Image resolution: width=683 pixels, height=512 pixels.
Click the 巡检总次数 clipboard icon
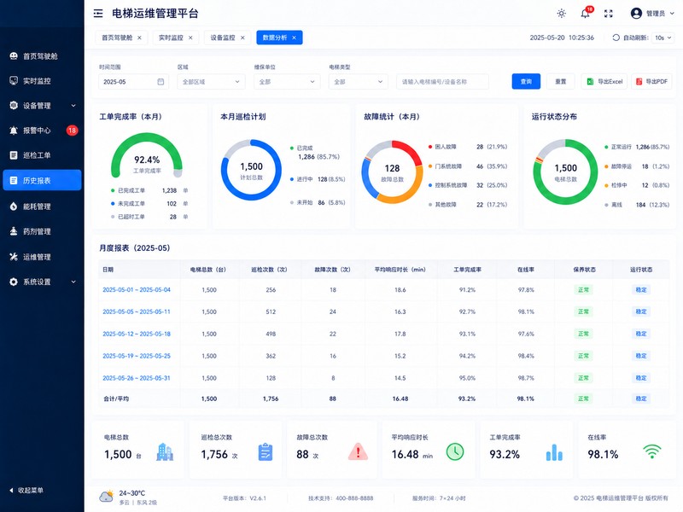(x=266, y=452)
